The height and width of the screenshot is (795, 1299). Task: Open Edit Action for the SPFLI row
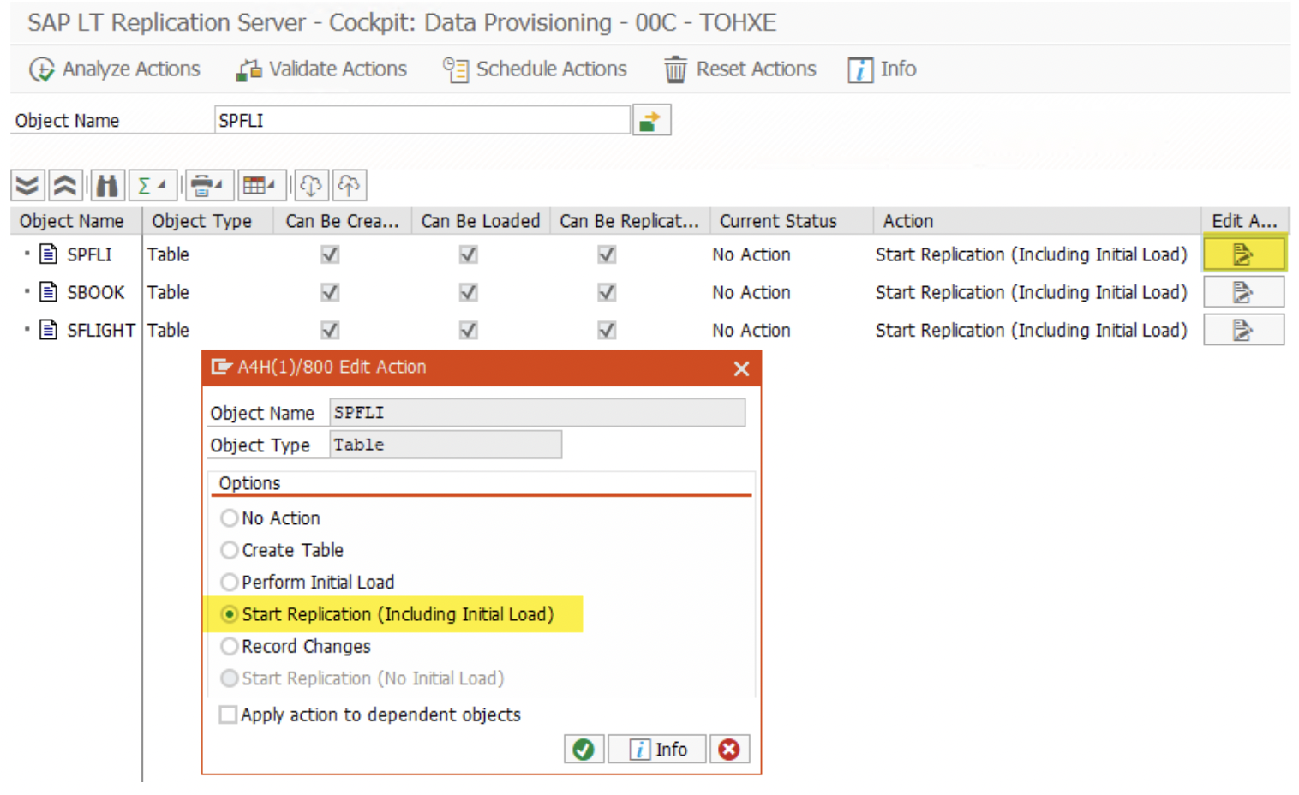pos(1243,254)
